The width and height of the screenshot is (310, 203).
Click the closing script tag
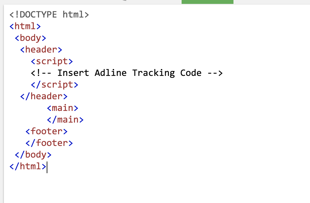click(x=54, y=85)
